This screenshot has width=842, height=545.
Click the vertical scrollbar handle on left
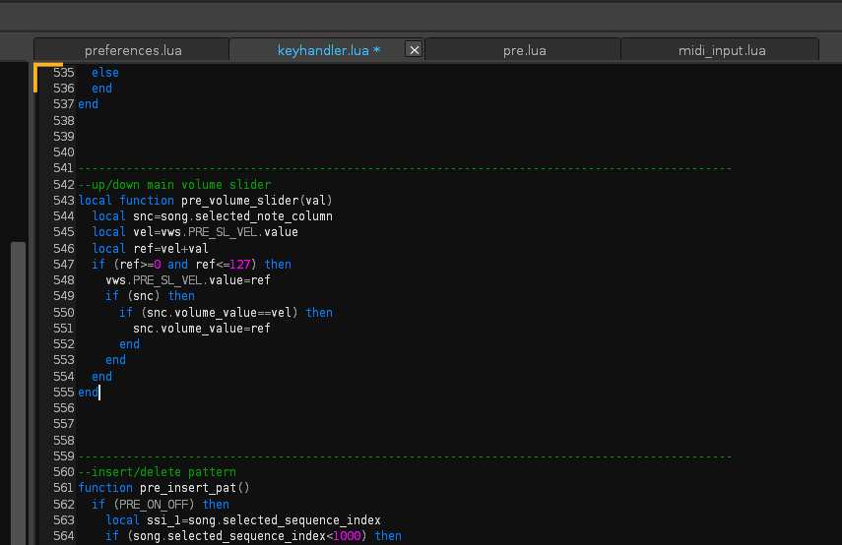[x=19, y=393]
